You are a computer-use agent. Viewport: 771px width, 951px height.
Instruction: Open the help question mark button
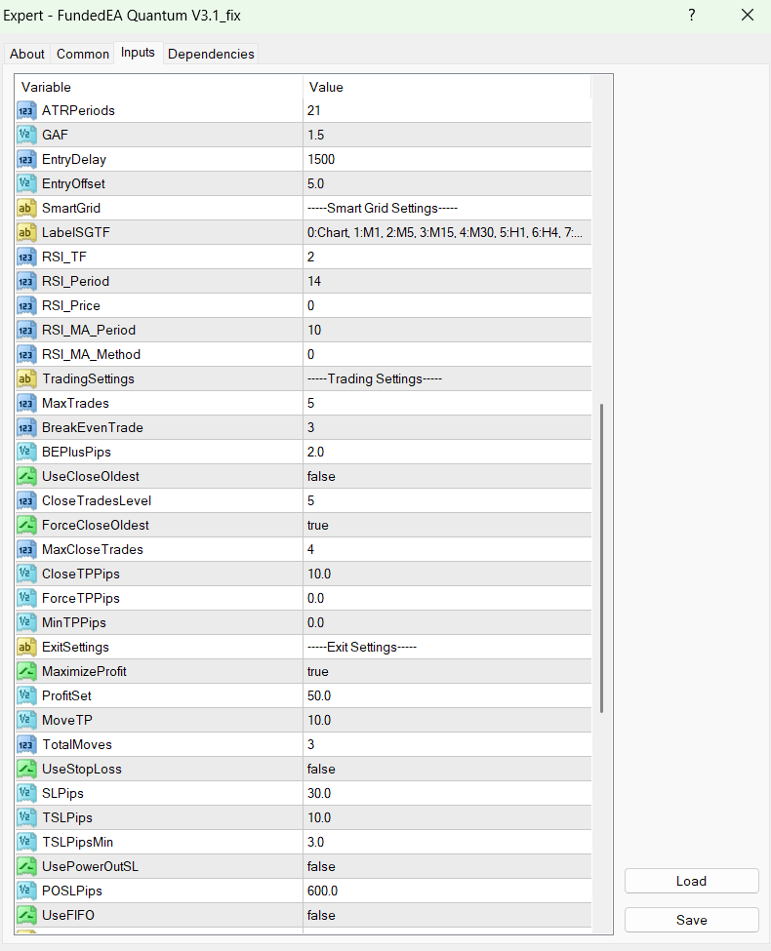(692, 16)
